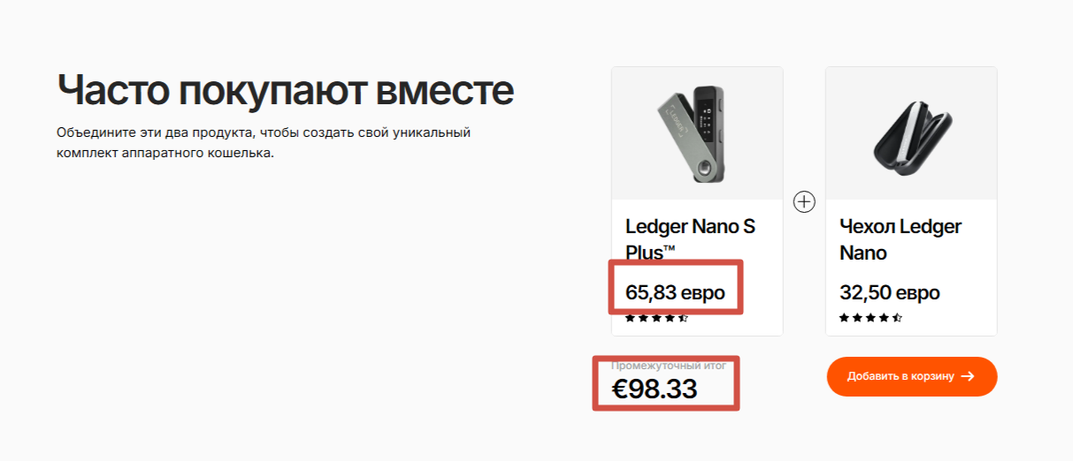
Task: Click the half star under 65,83 евро
Action: (683, 318)
